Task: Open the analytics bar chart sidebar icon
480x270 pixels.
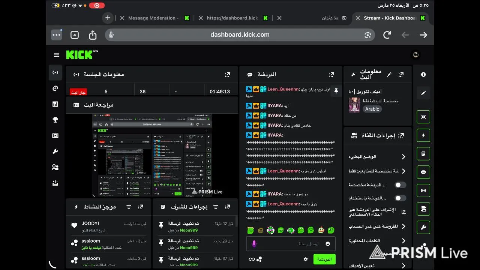Action: coord(55,104)
